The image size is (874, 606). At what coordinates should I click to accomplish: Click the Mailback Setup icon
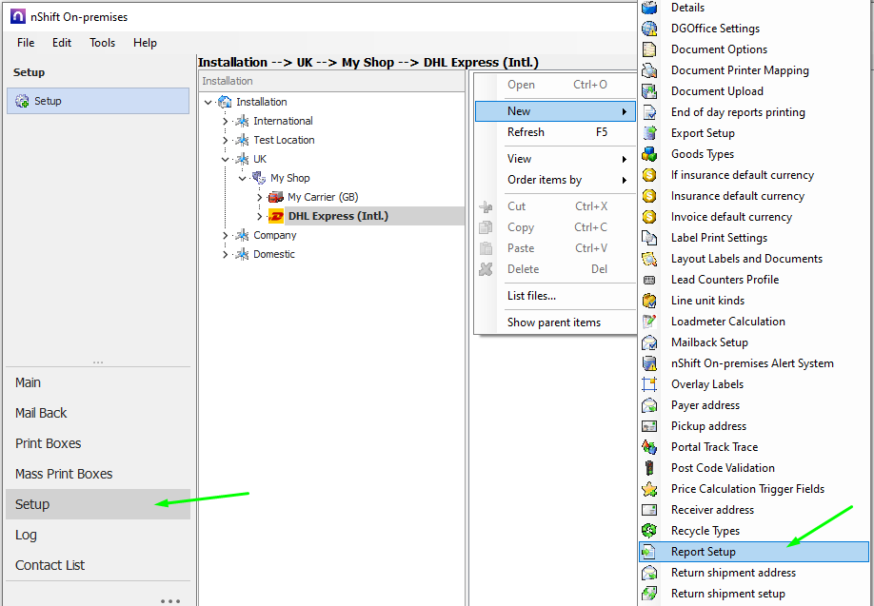tap(649, 342)
